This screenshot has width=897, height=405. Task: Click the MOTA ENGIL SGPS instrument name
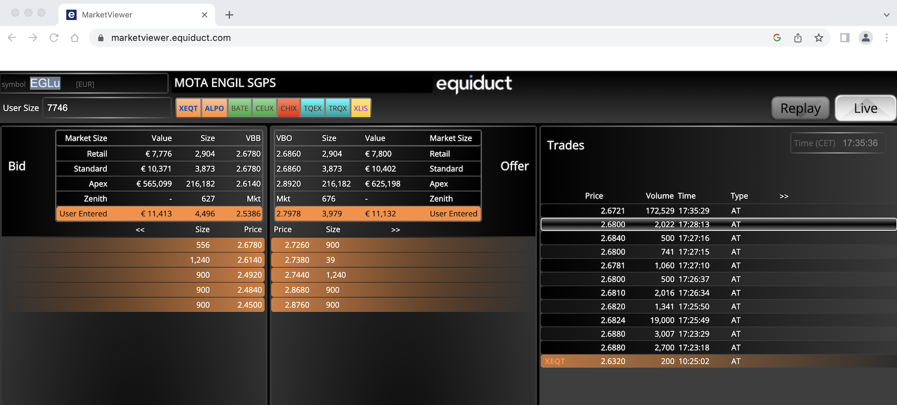tap(225, 83)
